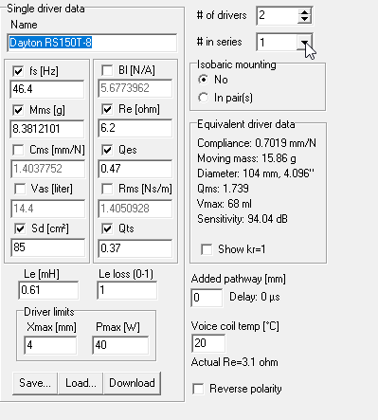Click the Cms field showing 1.4037752
The image size is (378, 420).
[47, 169]
